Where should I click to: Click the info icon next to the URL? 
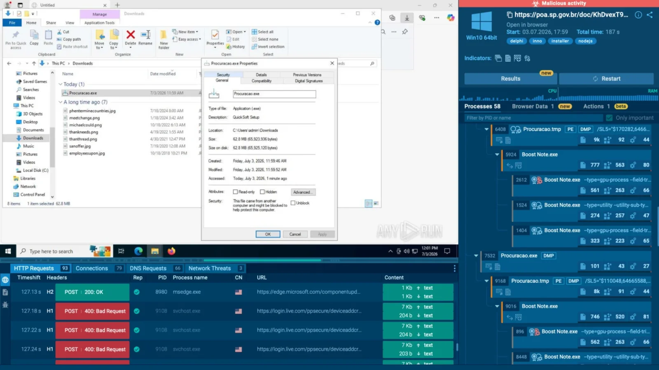click(x=638, y=15)
